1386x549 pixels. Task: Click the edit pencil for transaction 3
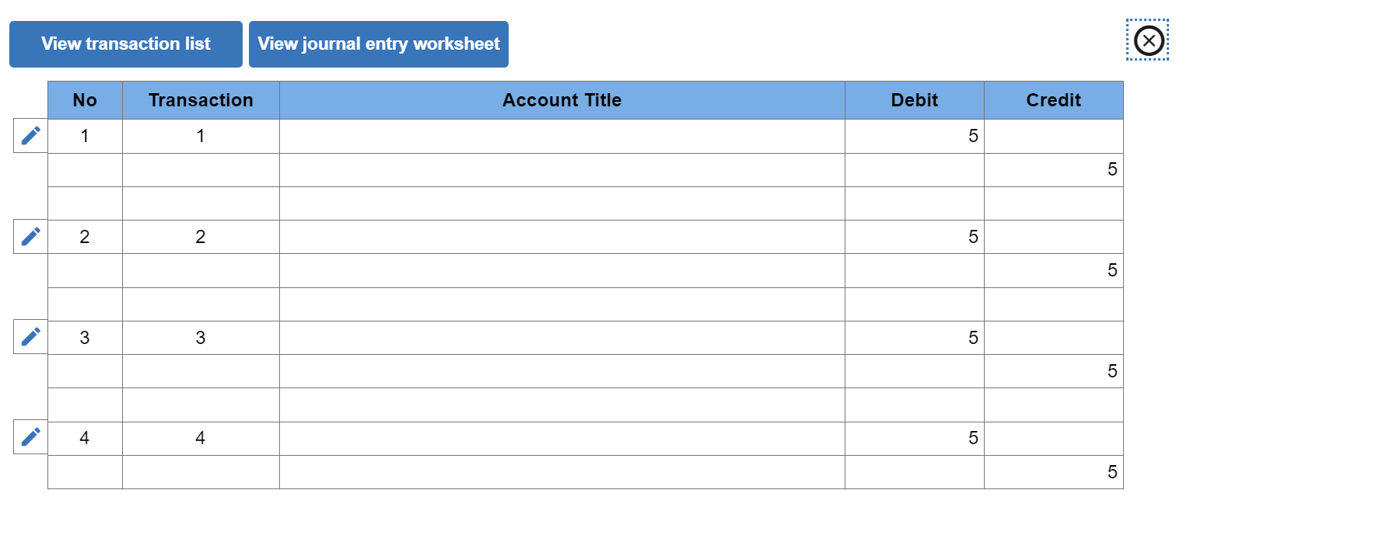30,336
